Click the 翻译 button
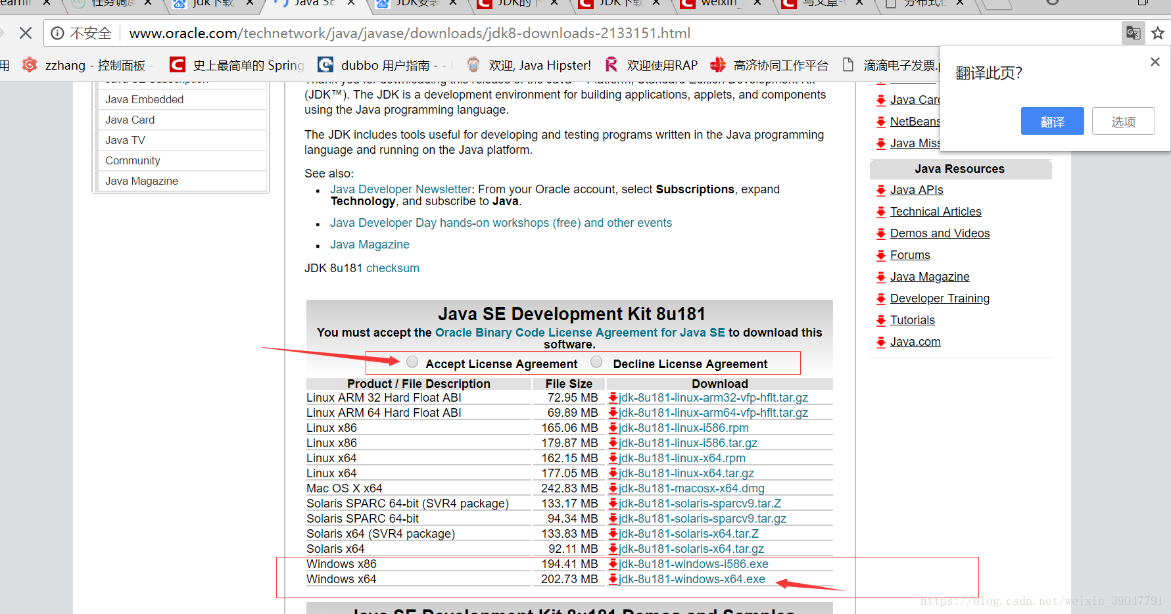The width and height of the screenshot is (1171, 614). point(1052,121)
